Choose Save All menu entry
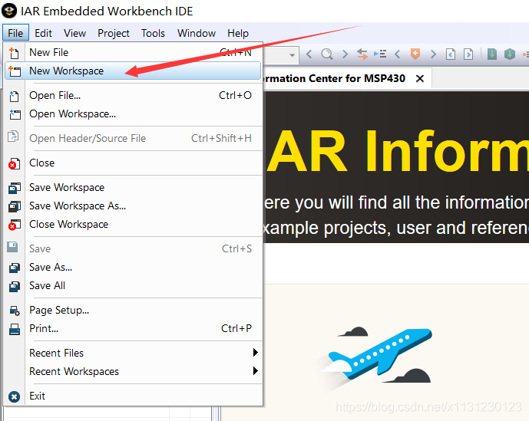The image size is (529, 421). click(133, 285)
